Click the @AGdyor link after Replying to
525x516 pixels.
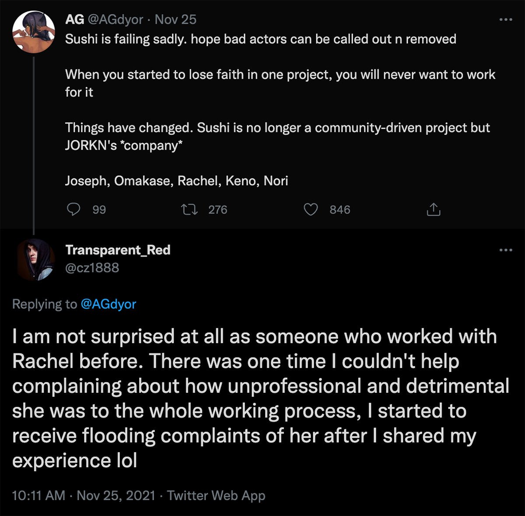108,304
